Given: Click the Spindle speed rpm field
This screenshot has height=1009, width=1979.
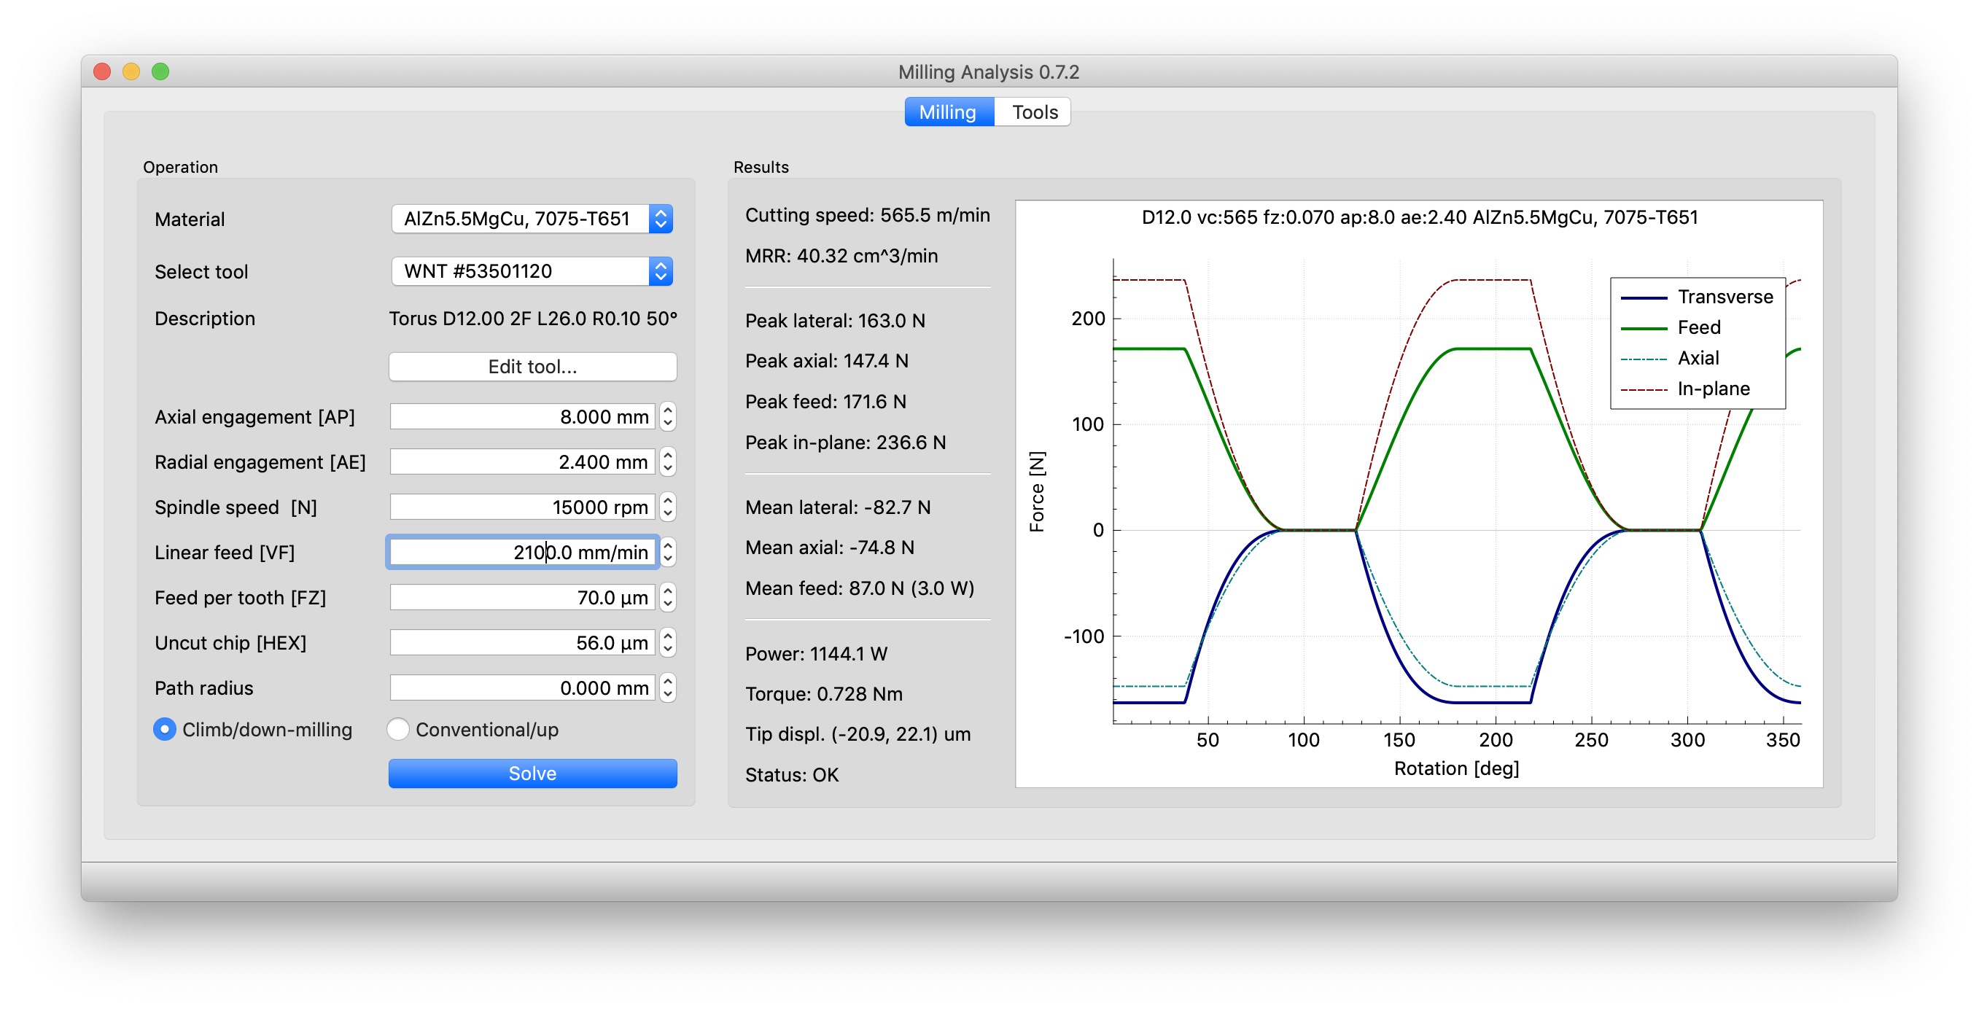Looking at the screenshot, I should click(522, 507).
